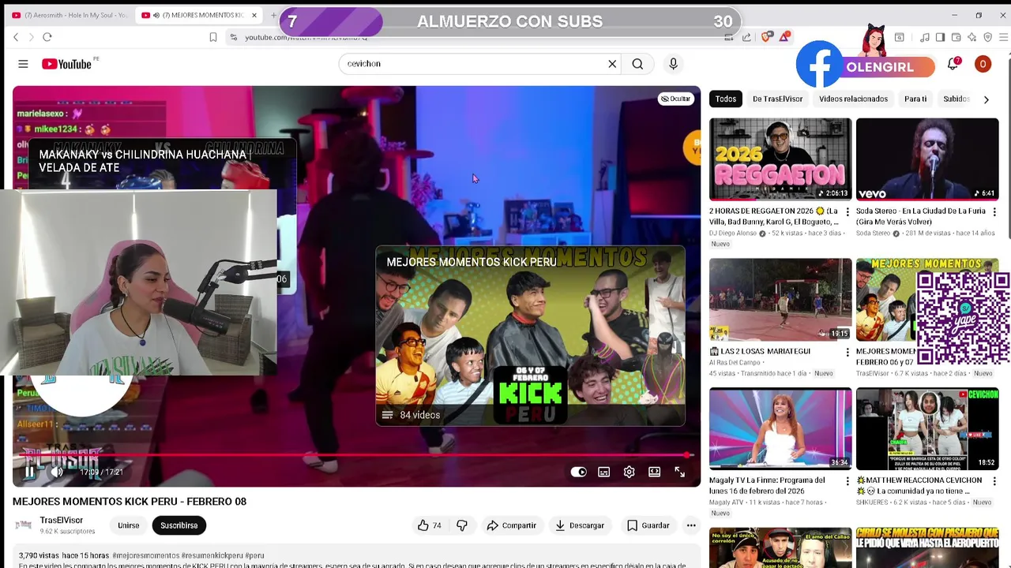
Task: Pause the video
Action: click(x=29, y=472)
